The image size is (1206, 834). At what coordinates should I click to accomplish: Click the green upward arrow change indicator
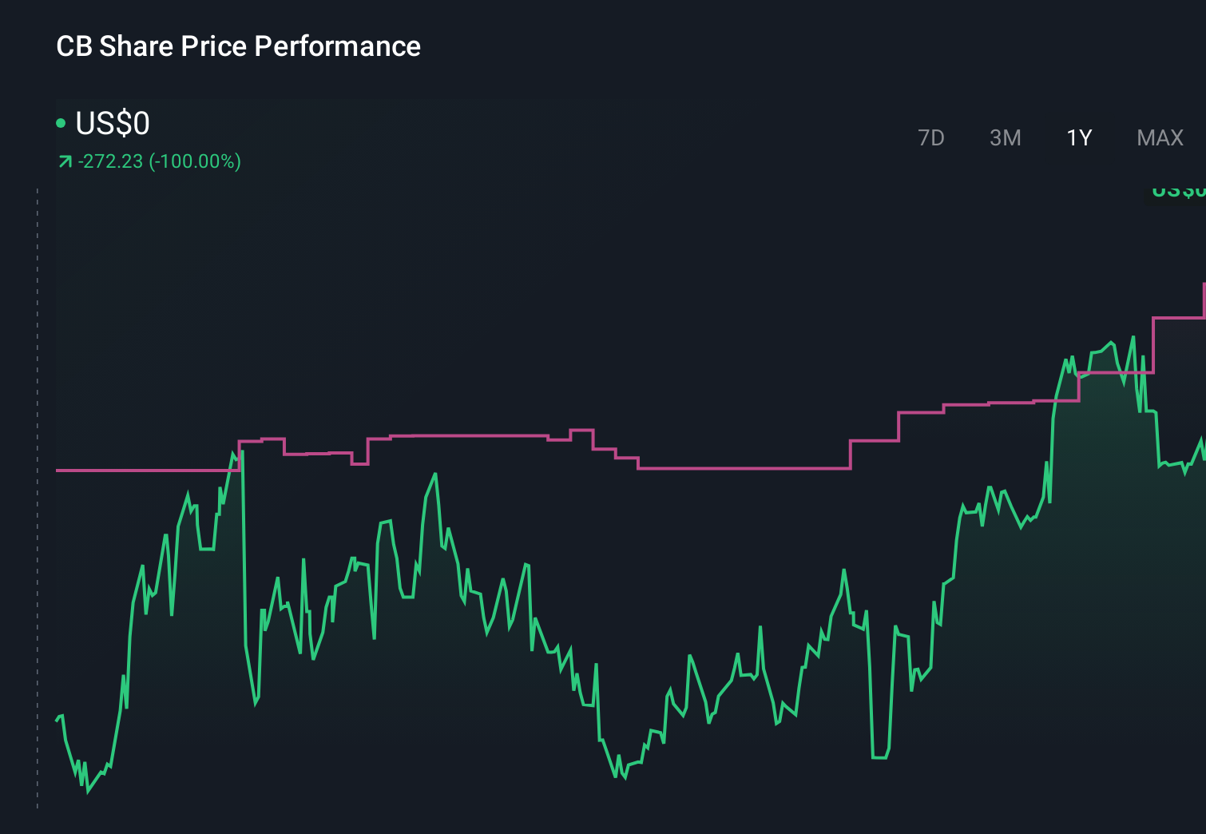[x=65, y=161]
